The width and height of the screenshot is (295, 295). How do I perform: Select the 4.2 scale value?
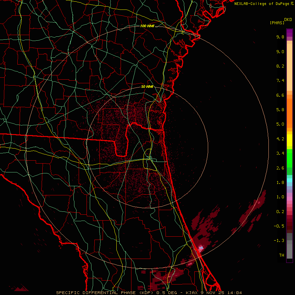[280, 139]
